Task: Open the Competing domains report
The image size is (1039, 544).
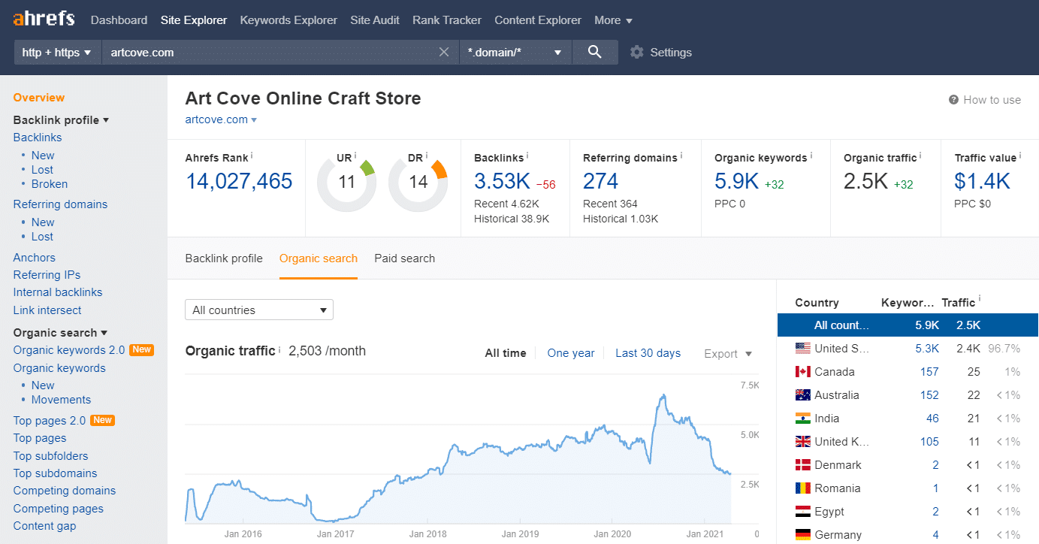Action: [x=64, y=490]
